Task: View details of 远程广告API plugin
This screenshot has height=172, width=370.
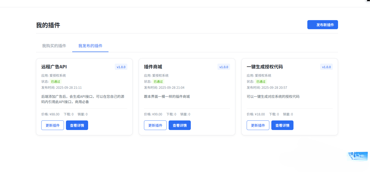Action: tap(77, 125)
